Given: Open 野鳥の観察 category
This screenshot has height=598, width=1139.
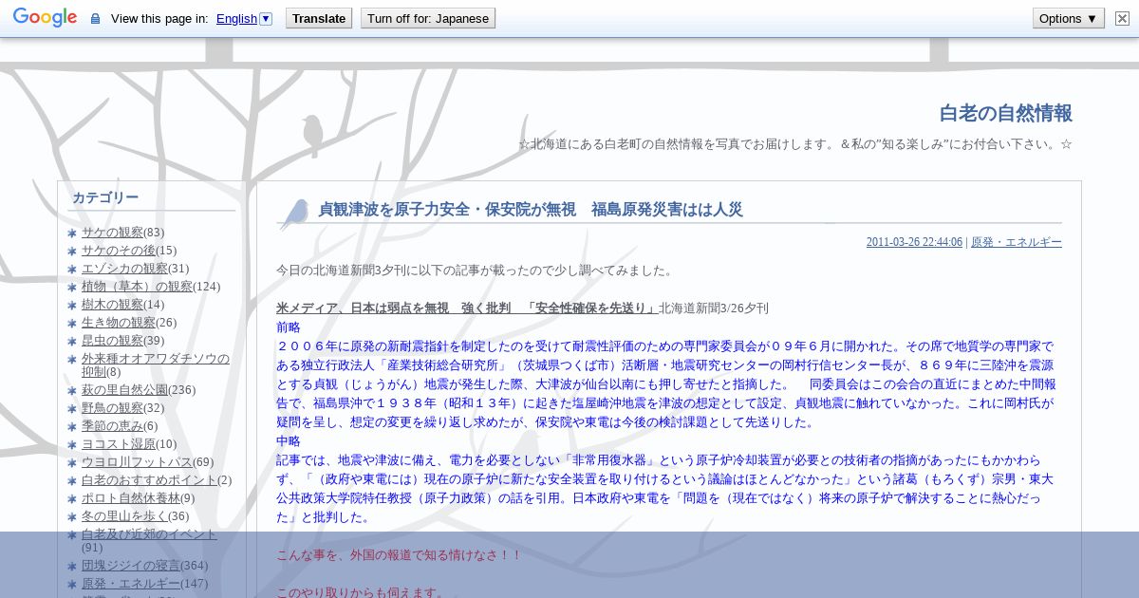Looking at the screenshot, I should pos(112,408).
